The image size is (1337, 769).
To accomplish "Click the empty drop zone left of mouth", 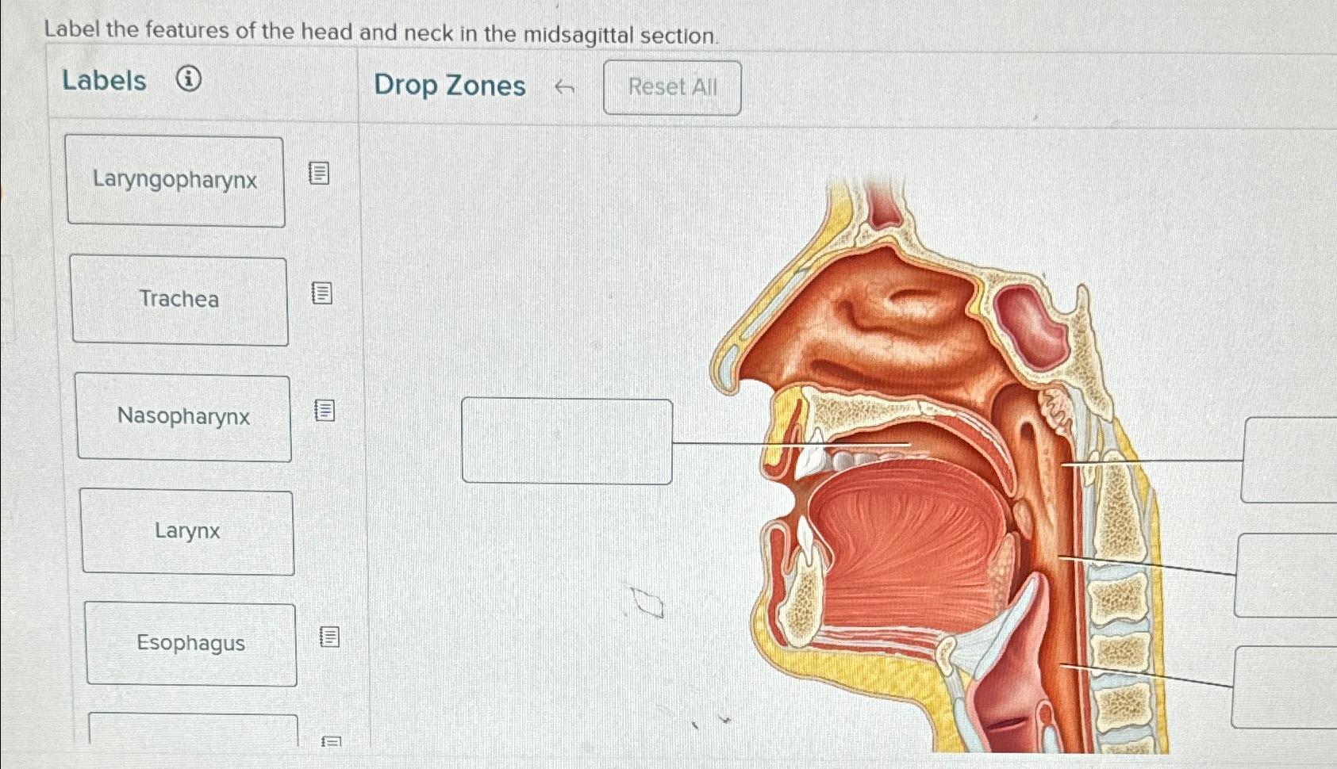I will [x=567, y=441].
